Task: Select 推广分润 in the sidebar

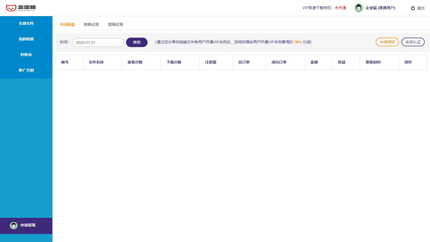Action: 26,70
